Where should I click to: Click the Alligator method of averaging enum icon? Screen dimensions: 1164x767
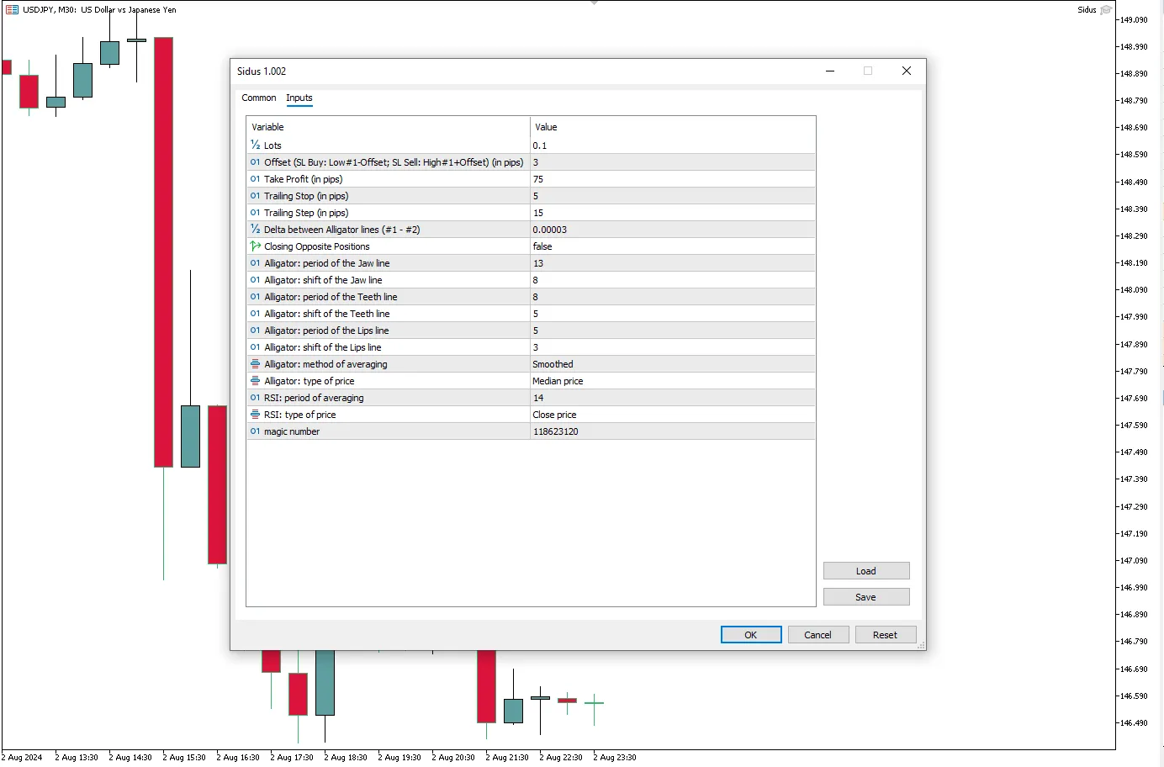[255, 364]
